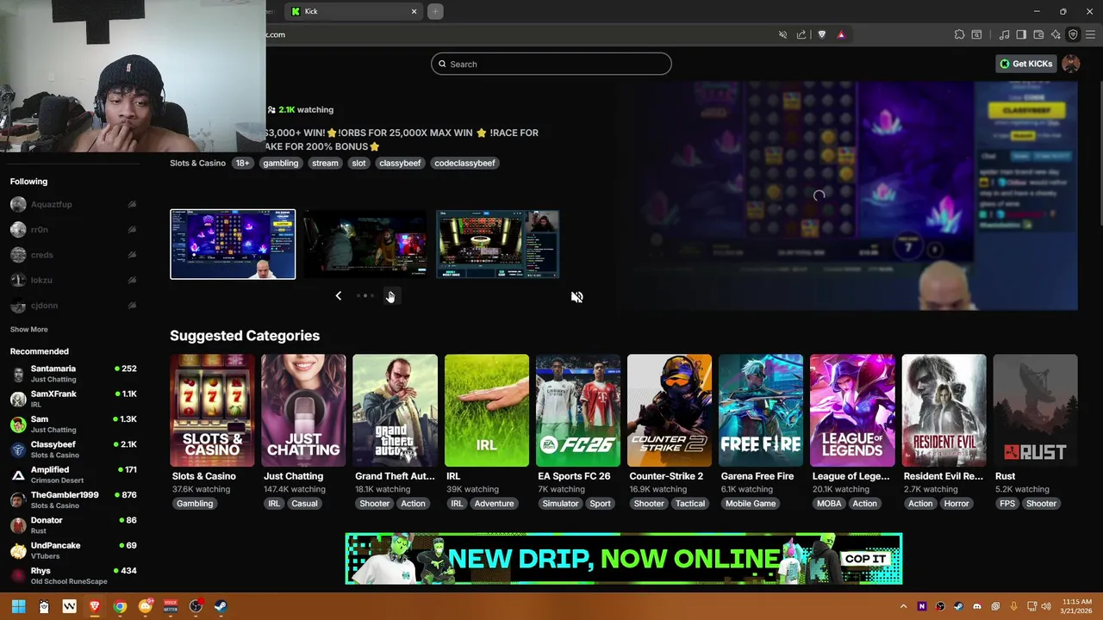Screen dimensions: 1103x620
Task: Open a new browser tab
Action: tap(435, 11)
